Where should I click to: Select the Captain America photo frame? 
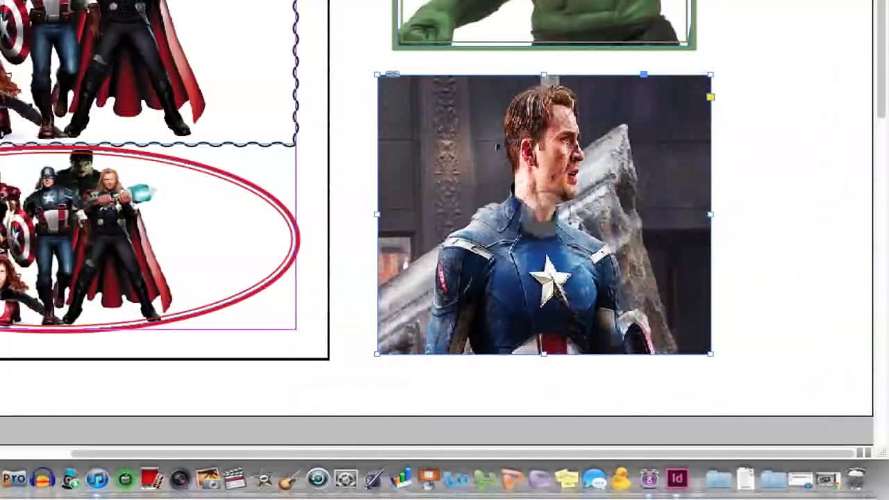click(x=544, y=215)
